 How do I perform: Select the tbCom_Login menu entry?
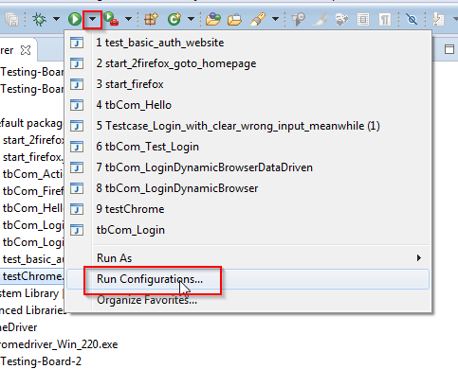(x=247, y=230)
